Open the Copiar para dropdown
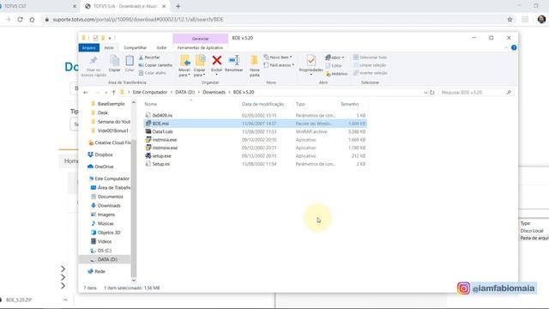 point(200,72)
